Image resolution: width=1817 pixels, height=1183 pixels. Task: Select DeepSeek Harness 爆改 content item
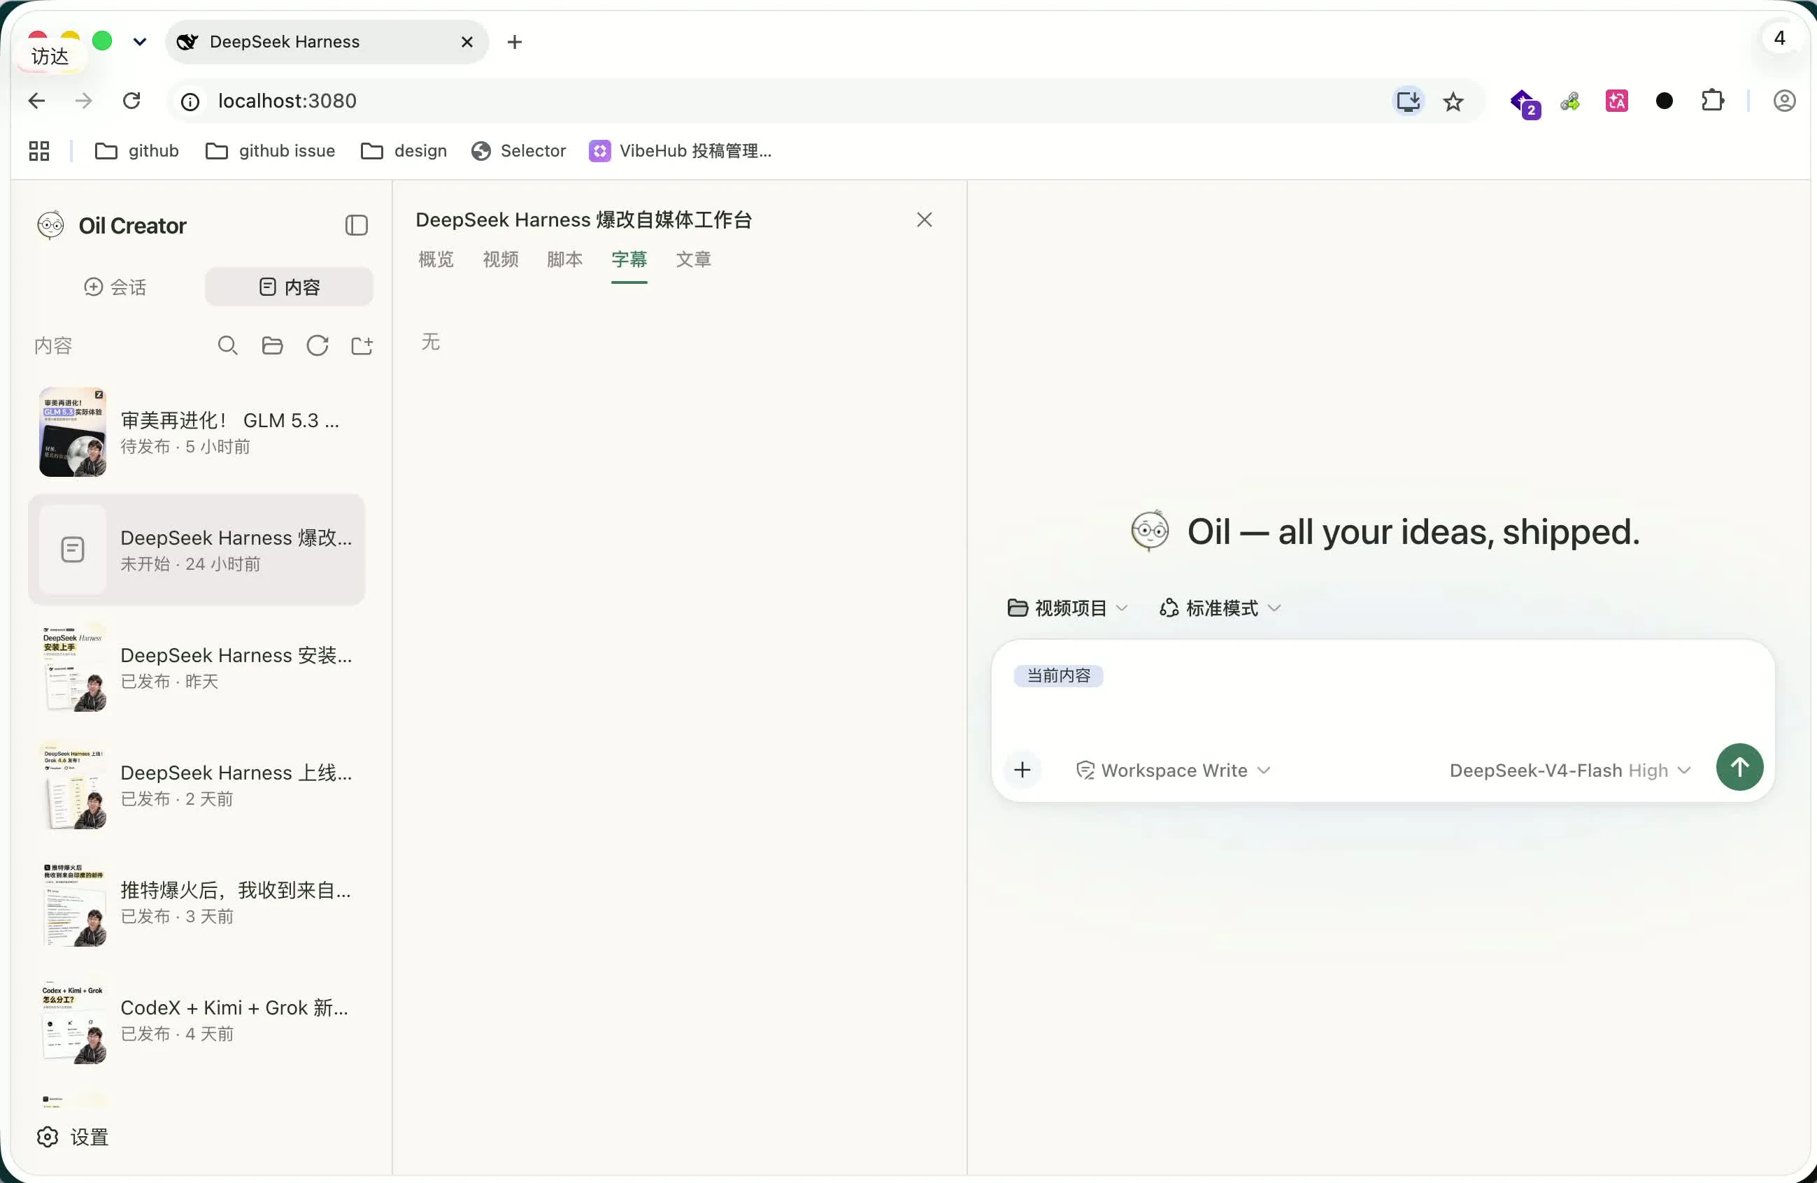(x=197, y=550)
